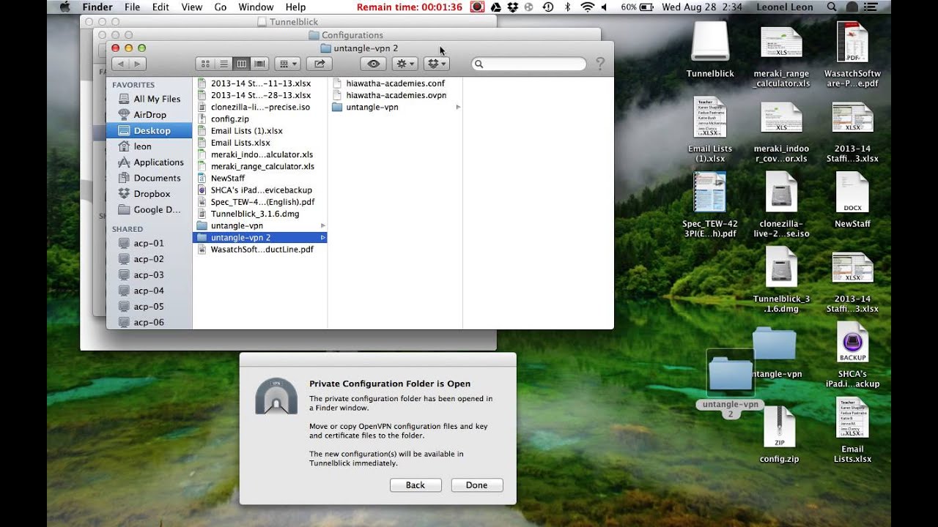938x527 pixels.
Task: Click the Wi-Fi menu bar icon
Action: 587,7
